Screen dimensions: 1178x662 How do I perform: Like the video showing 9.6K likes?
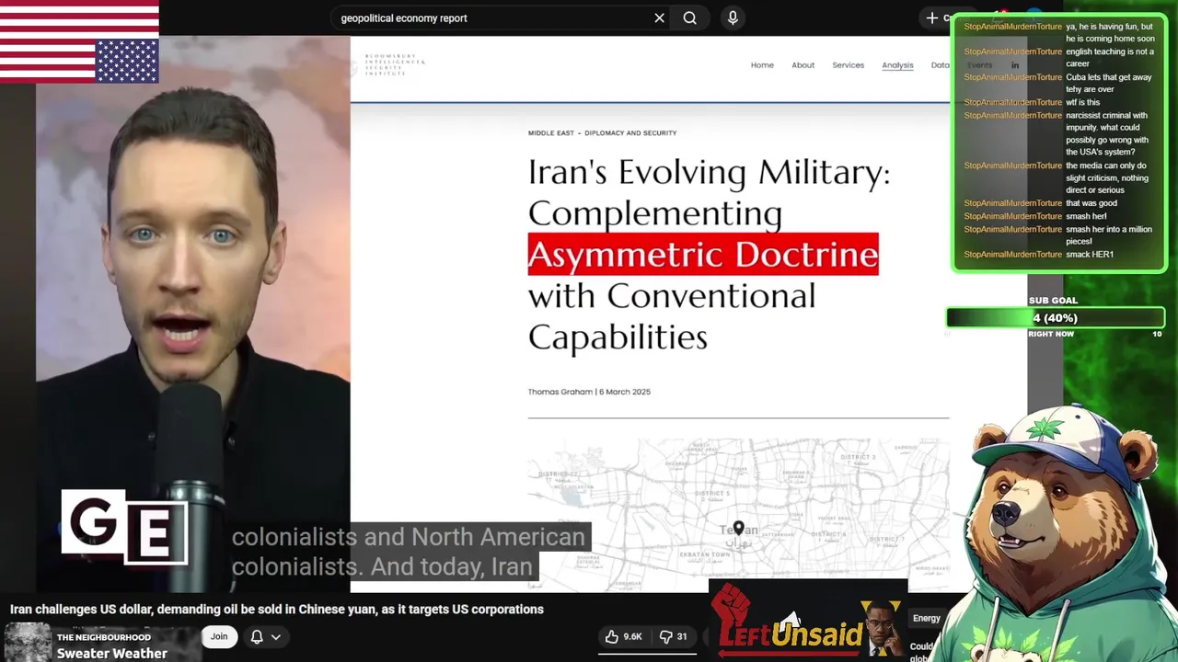(x=622, y=636)
